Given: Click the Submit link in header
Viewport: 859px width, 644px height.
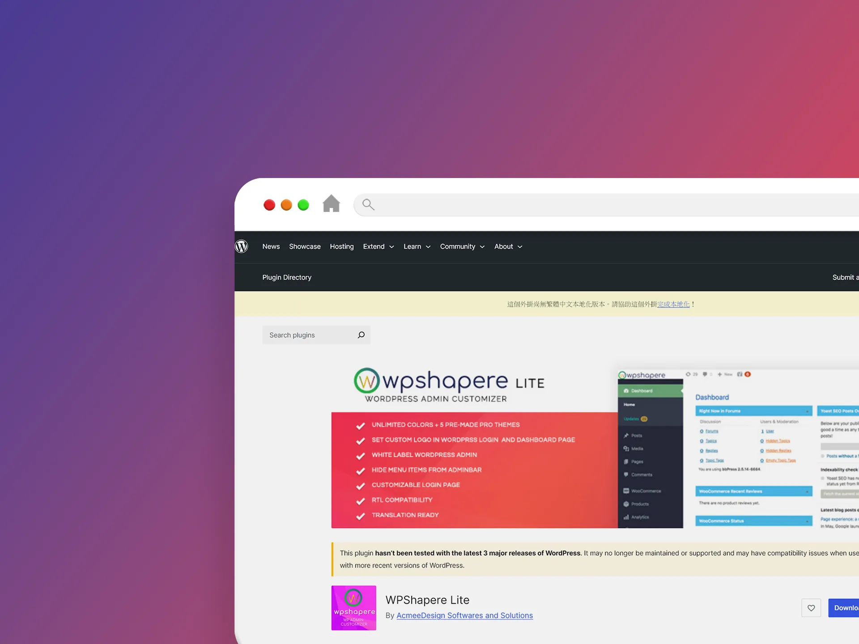Looking at the screenshot, I should (x=845, y=277).
